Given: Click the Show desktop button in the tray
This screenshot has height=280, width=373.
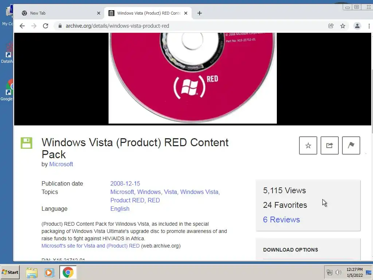Looking at the screenshot, I should pos(369,272).
